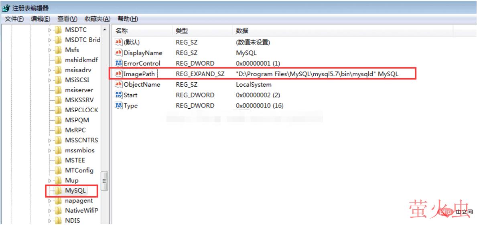Screen dimensions: 477x225
Task: Click the MsRPC folder icon
Action: [x=58, y=130]
